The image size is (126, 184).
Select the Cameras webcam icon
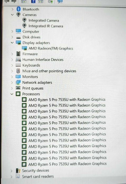pyautogui.click(x=18, y=14)
